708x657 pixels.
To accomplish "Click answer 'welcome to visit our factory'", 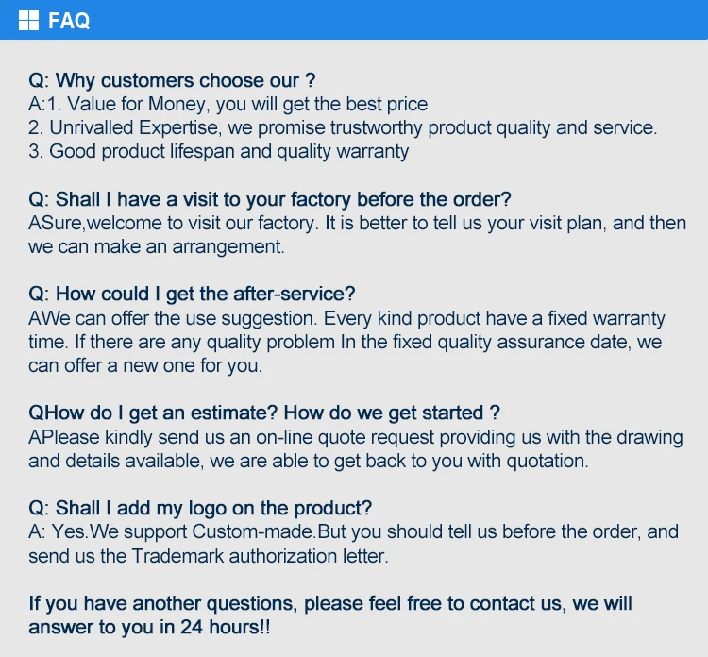I will pyautogui.click(x=357, y=224).
